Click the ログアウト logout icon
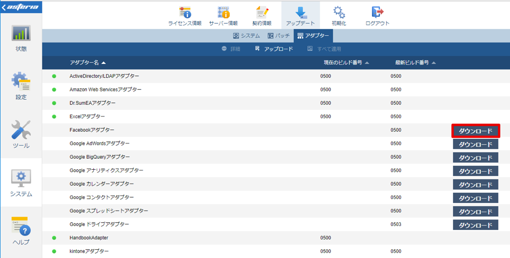The image size is (510, 258). click(378, 12)
